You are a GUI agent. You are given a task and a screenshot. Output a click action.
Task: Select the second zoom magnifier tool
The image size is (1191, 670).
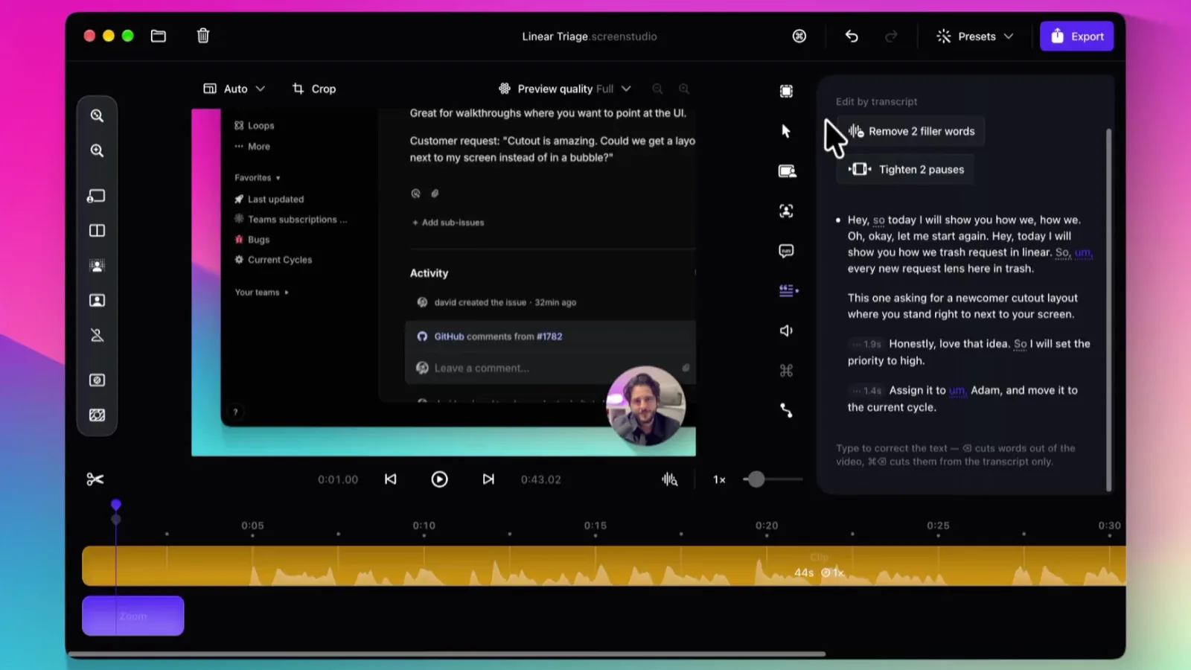(97, 150)
